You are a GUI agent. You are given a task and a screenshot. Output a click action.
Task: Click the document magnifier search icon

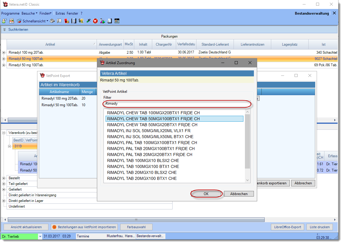pos(109,21)
